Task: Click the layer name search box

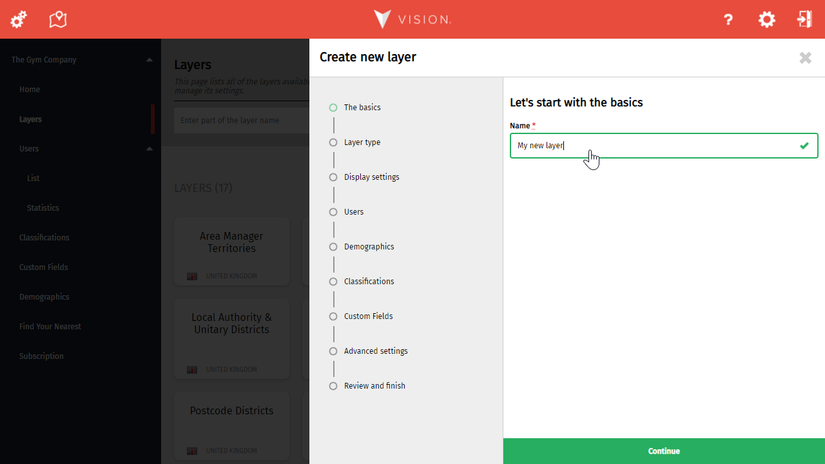Action: tap(240, 121)
